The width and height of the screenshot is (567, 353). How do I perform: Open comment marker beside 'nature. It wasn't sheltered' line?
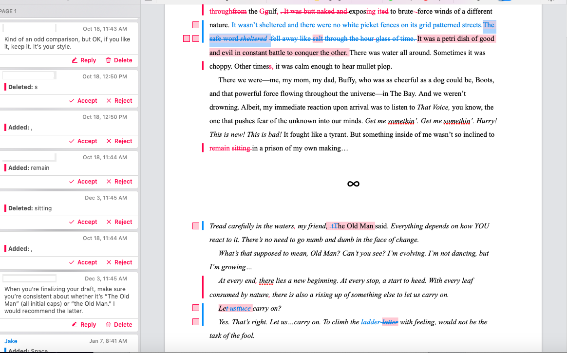(196, 25)
